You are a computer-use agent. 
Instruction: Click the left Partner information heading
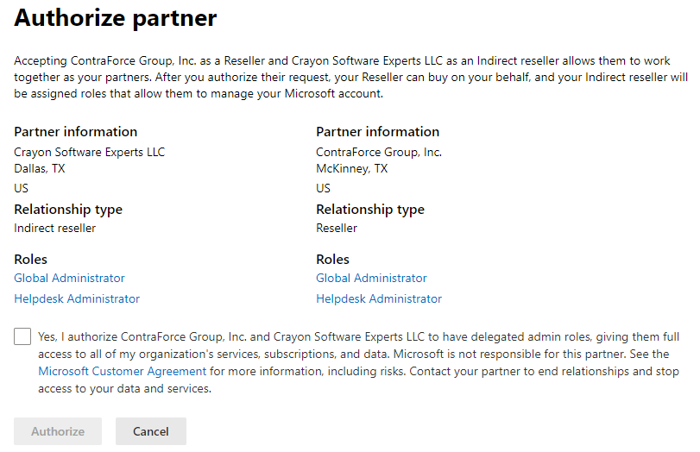(x=75, y=132)
